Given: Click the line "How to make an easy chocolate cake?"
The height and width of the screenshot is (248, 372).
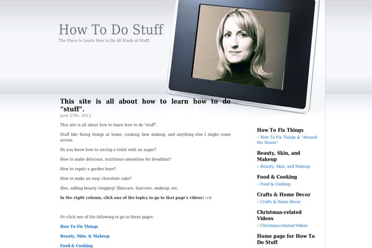Looking at the screenshot, I should 95,179.
